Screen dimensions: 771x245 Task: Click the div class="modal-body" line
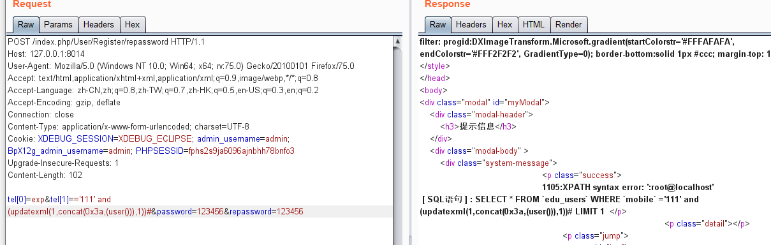(480, 151)
